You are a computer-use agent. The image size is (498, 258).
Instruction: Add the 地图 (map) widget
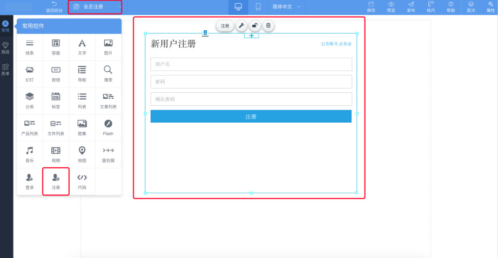point(82,154)
